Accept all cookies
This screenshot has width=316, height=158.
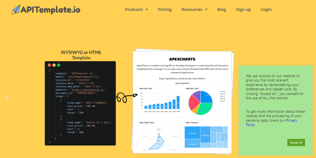296,142
